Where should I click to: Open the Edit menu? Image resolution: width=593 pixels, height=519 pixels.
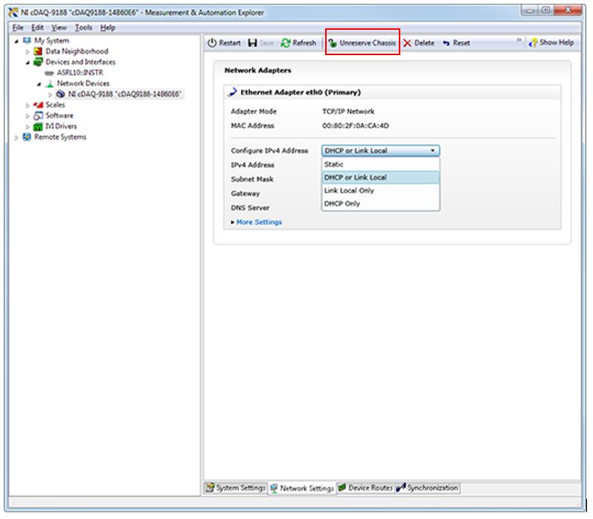point(37,28)
